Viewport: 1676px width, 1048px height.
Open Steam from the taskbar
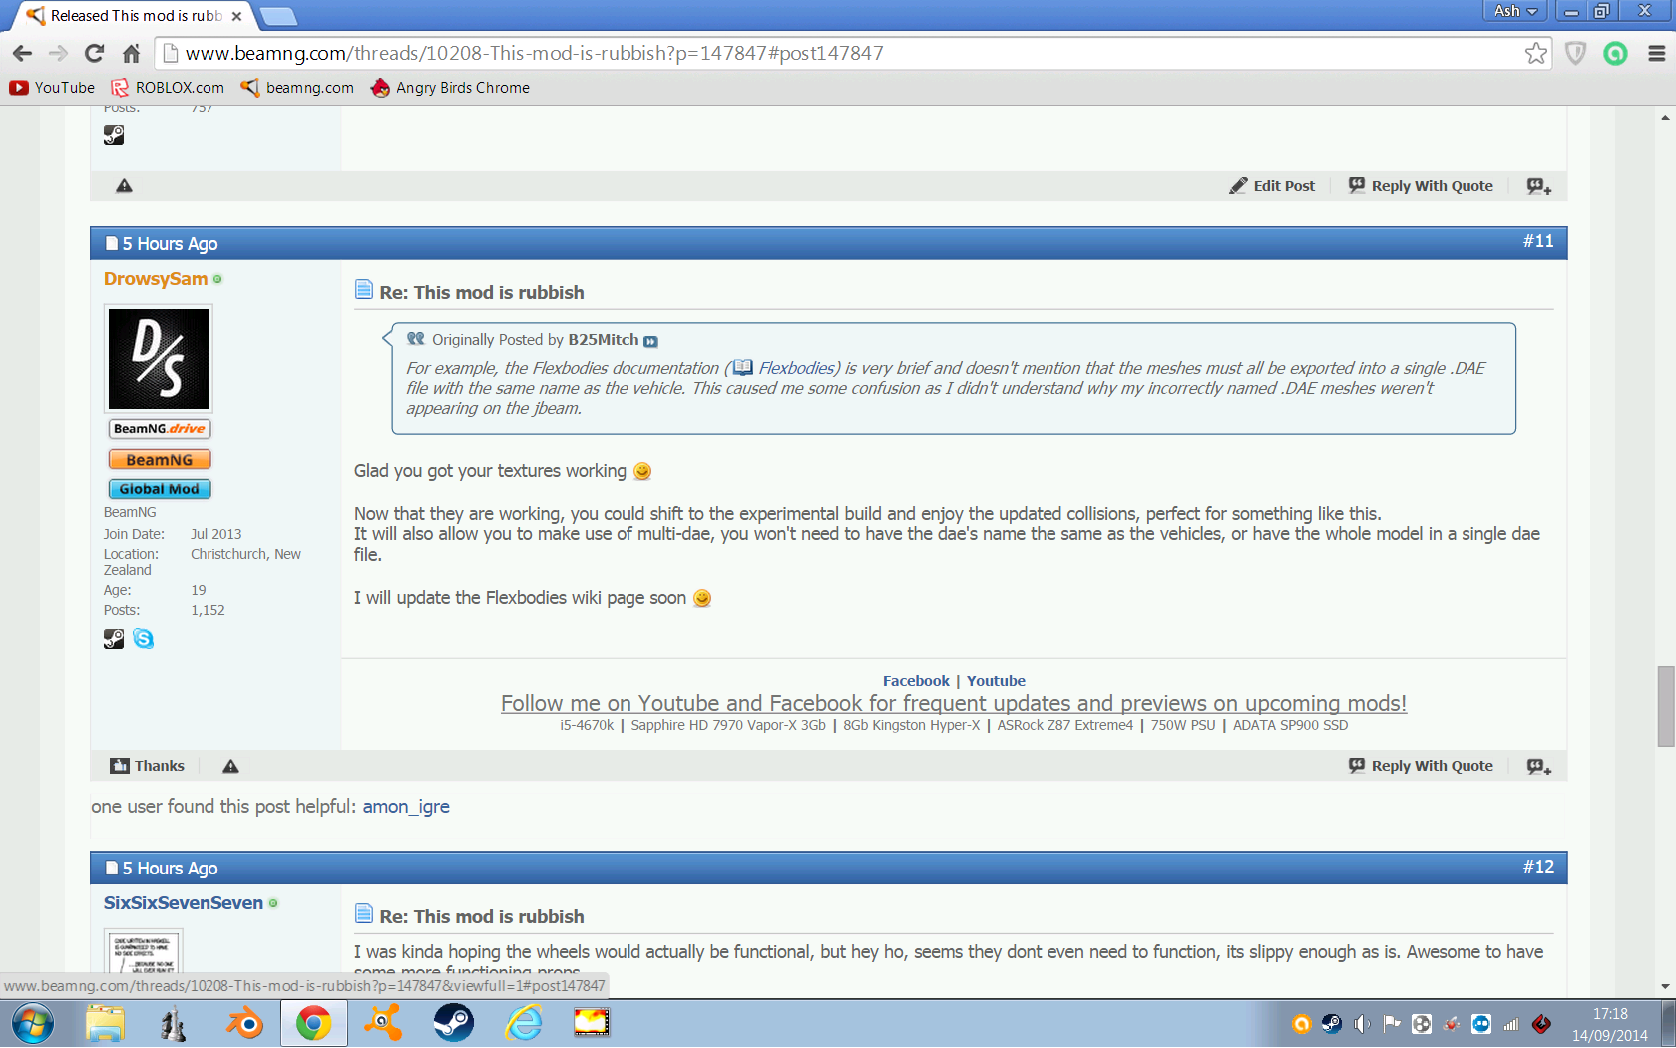[453, 1024]
